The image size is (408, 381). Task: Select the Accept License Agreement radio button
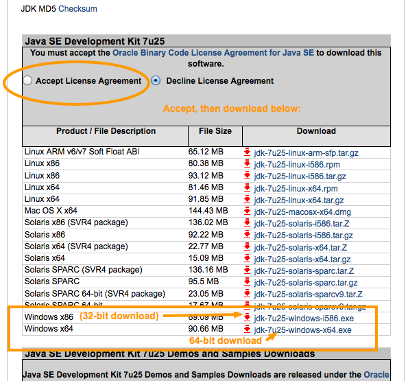[x=27, y=81]
